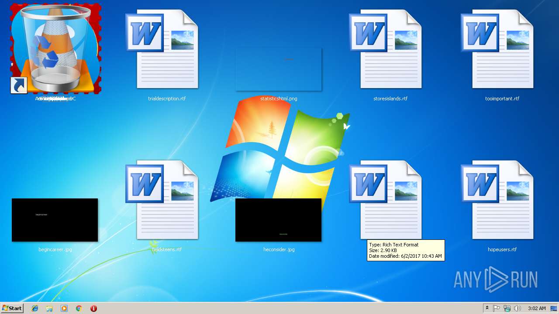The width and height of the screenshot is (559, 314).
Task: Launch Opera browser from the taskbar
Action: [x=93, y=308]
